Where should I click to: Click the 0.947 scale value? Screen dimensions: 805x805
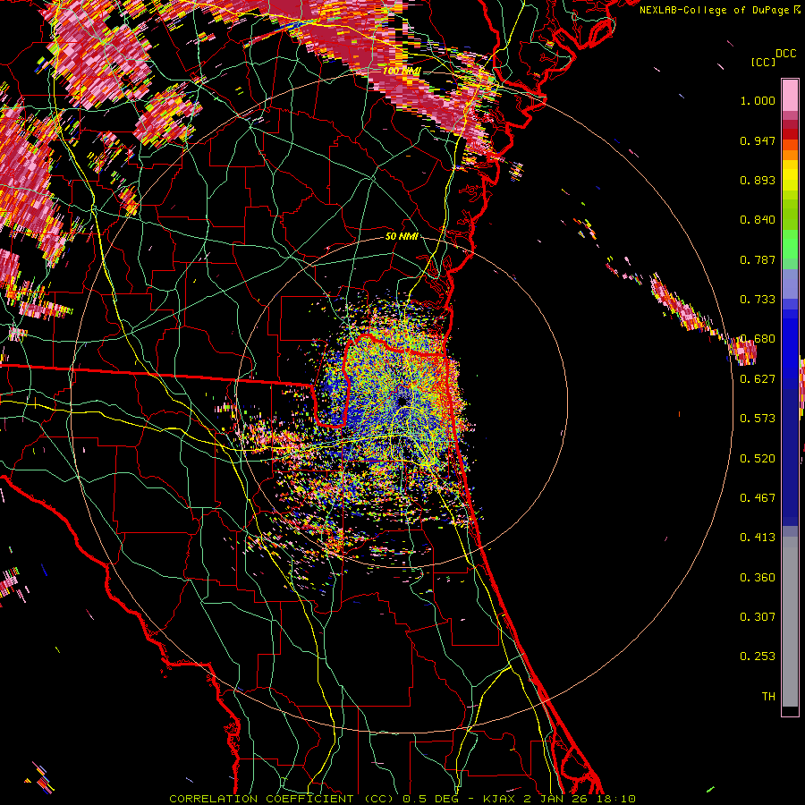point(758,140)
